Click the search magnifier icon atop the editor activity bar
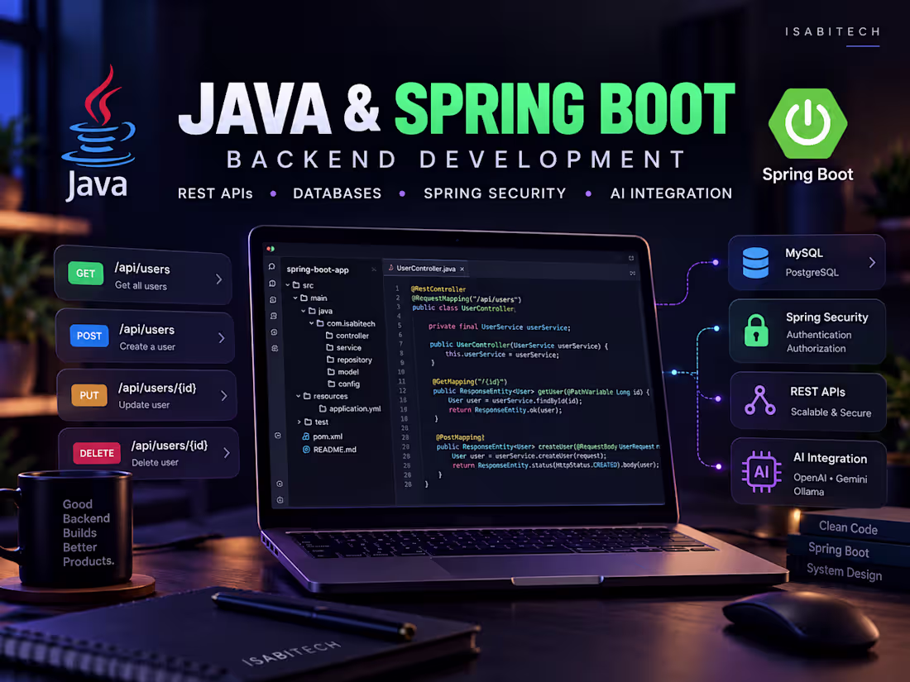This screenshot has width=910, height=682. tap(271, 267)
